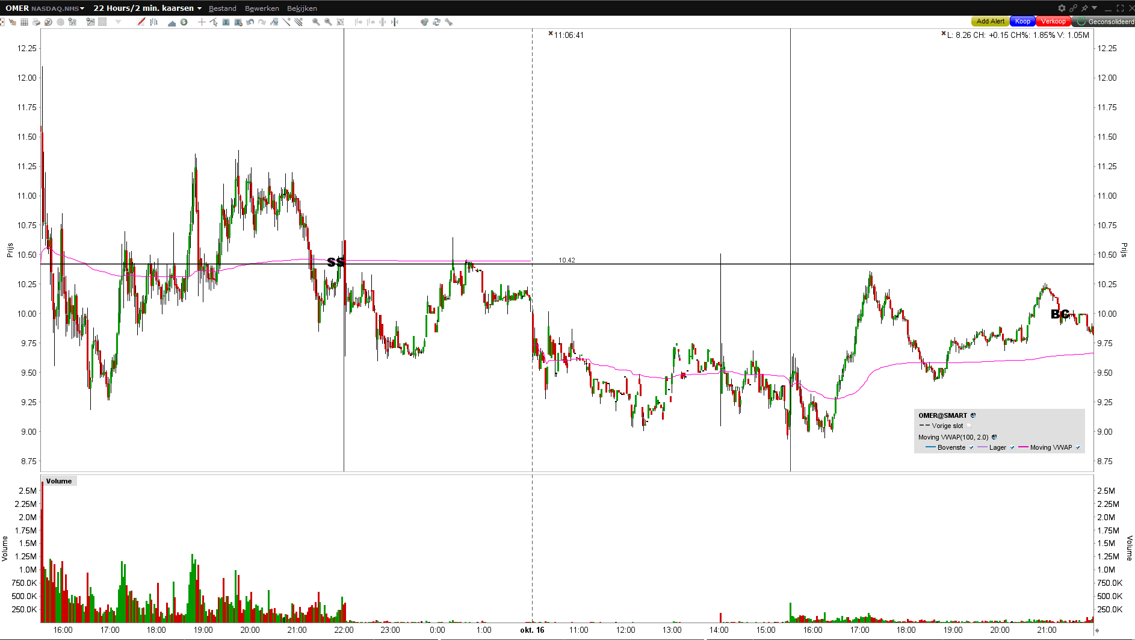Click the zoom out magnifier

pyautogui.click(x=328, y=22)
